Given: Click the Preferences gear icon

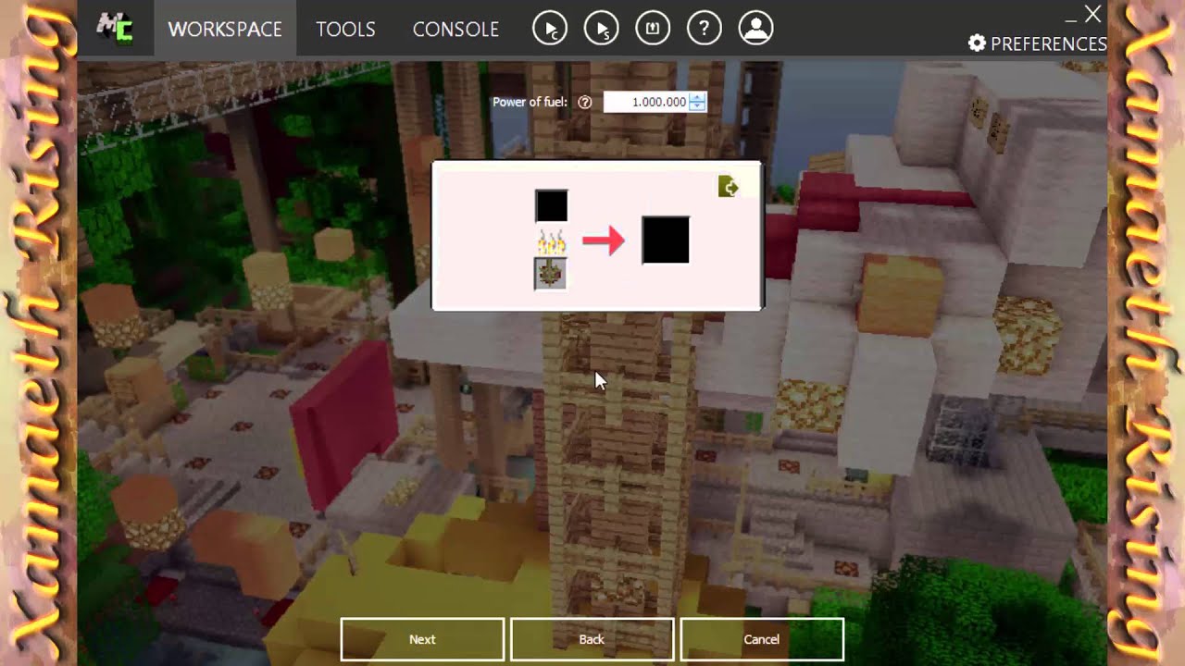Looking at the screenshot, I should (x=977, y=43).
